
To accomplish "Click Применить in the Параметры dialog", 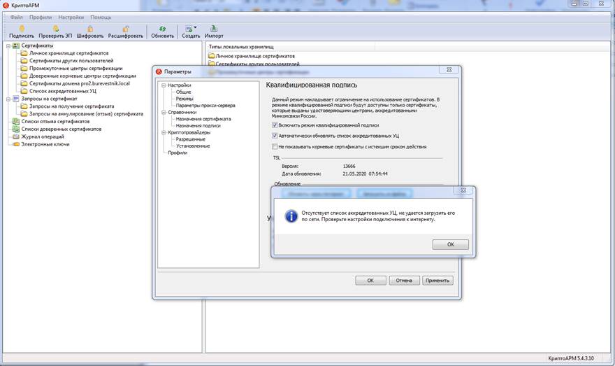I will click(437, 281).
